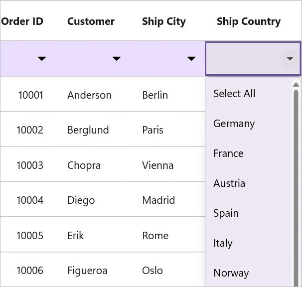
Task: Click the dropdown list vertical scrollbar
Action: [x=296, y=189]
